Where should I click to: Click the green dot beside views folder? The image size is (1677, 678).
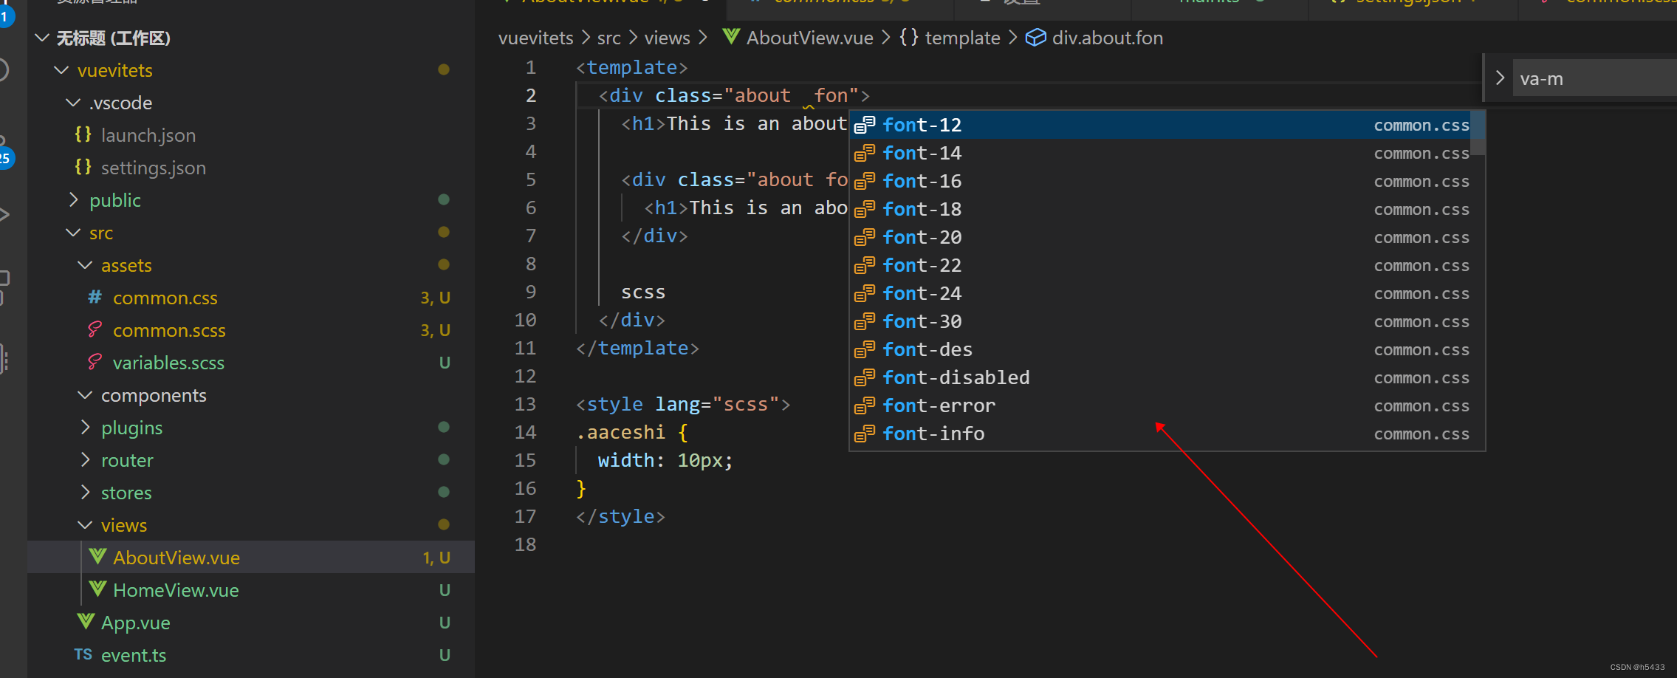click(x=444, y=524)
